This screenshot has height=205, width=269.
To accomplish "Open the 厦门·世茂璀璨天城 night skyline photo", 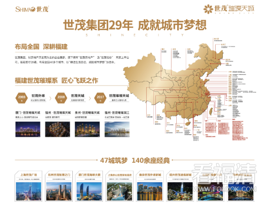I will pyautogui.click(x=28, y=129).
